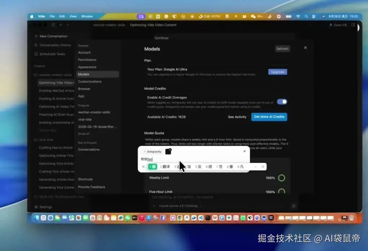Click the panel layout icon next to Open IDE
Viewport: 368px width, 251px height.
point(353,25)
